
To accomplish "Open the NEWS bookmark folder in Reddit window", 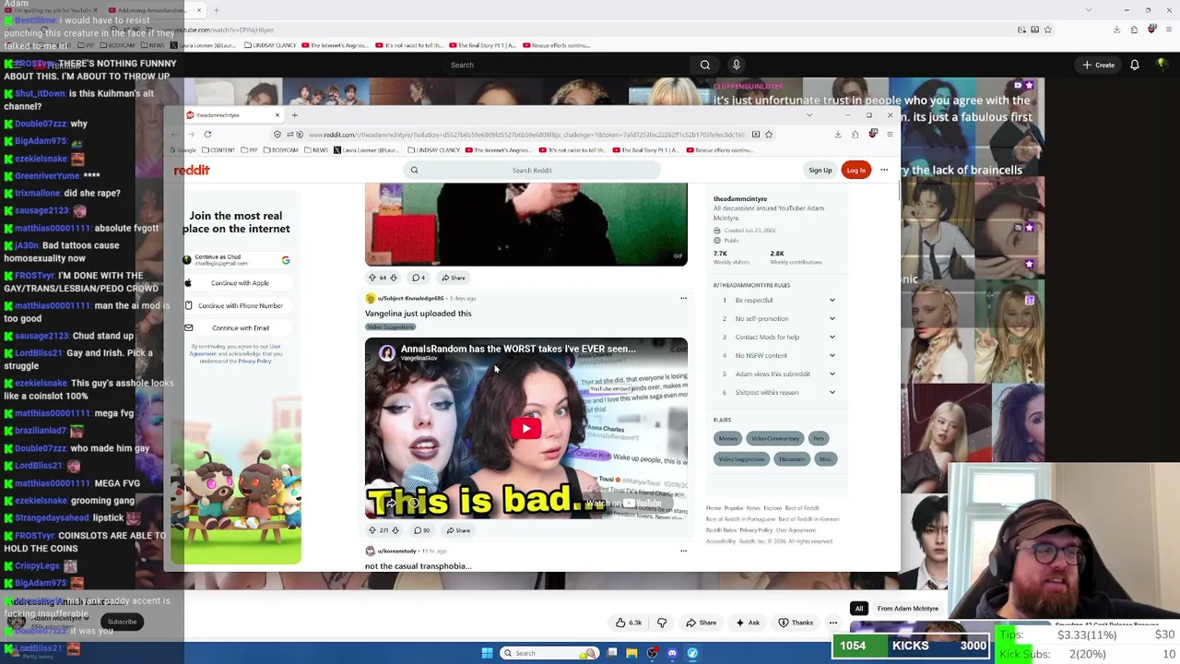I will tap(316, 150).
